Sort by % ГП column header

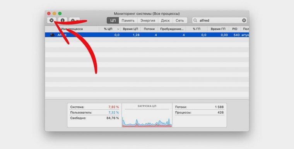pyautogui.click(x=197, y=29)
